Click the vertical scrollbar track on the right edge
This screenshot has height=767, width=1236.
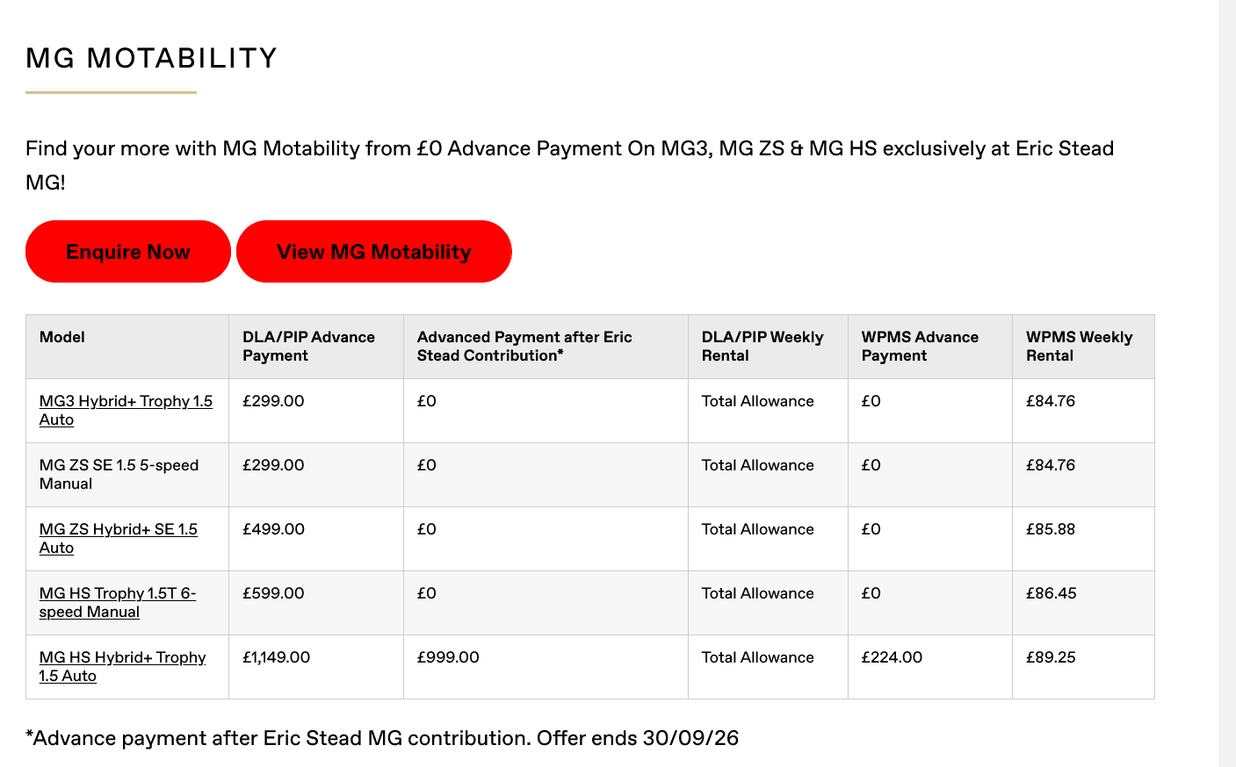(1227, 383)
